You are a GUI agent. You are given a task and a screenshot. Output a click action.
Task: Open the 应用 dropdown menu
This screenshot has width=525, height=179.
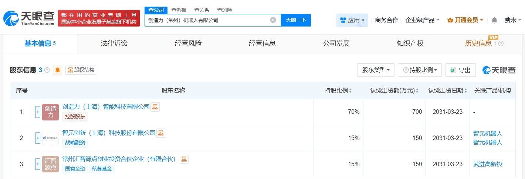pos(352,20)
